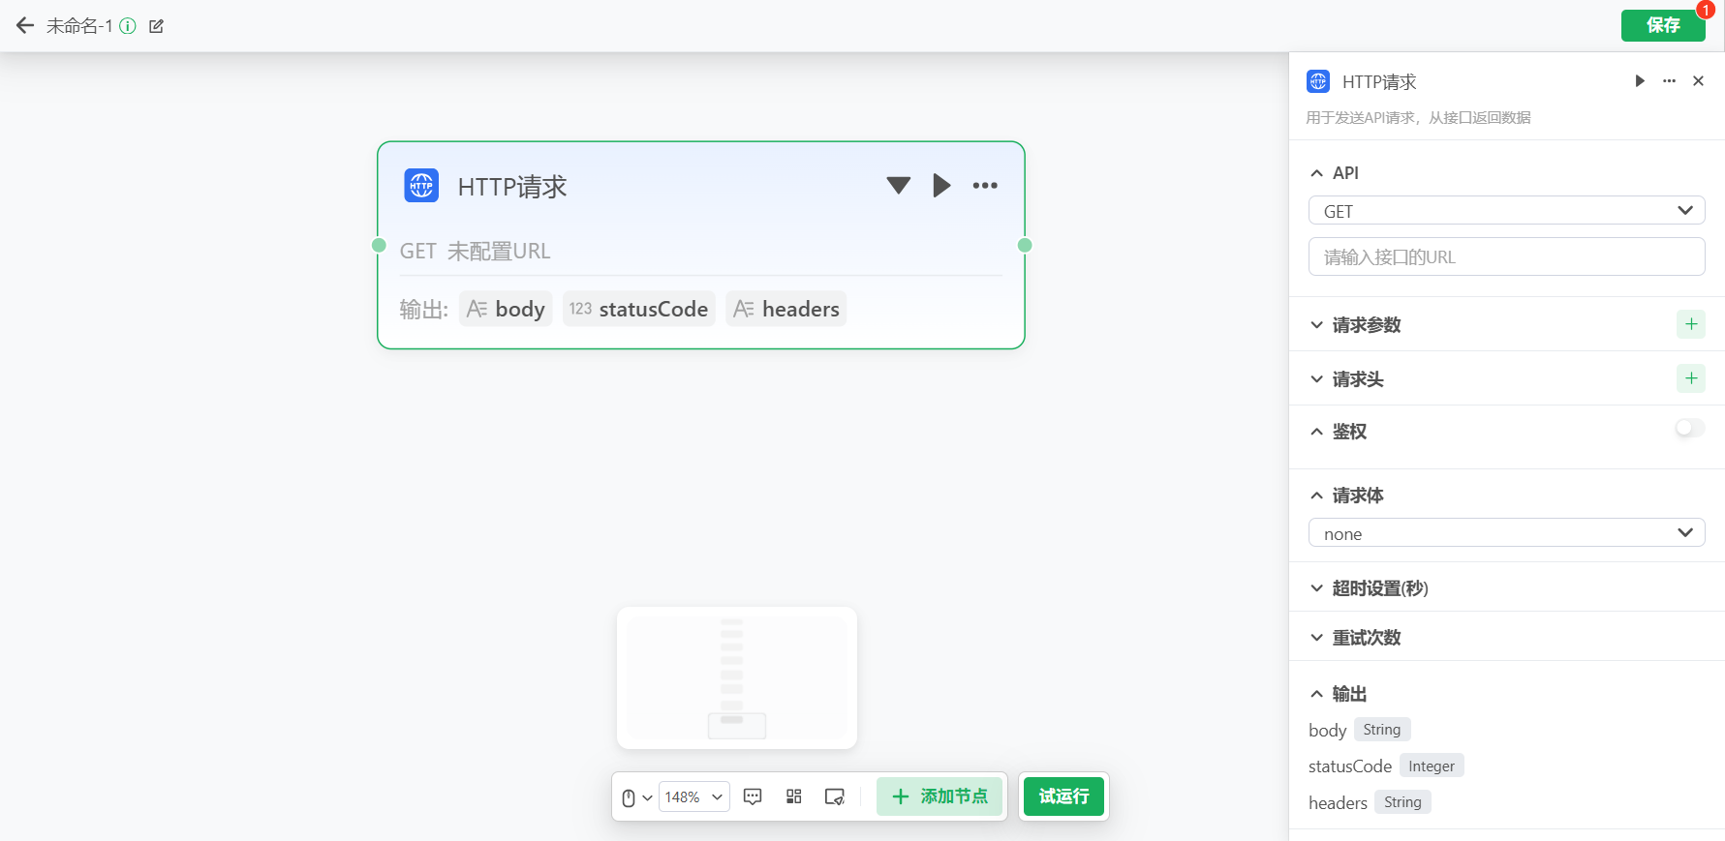The image size is (1725, 841).
Task: Expand the 超时设置(秒) section
Action: coord(1379,588)
